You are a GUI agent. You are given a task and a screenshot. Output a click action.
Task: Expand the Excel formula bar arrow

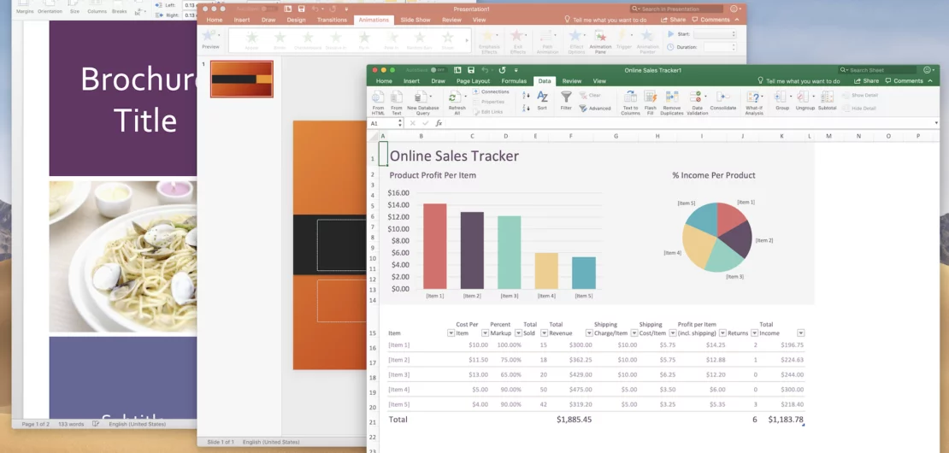click(x=936, y=123)
